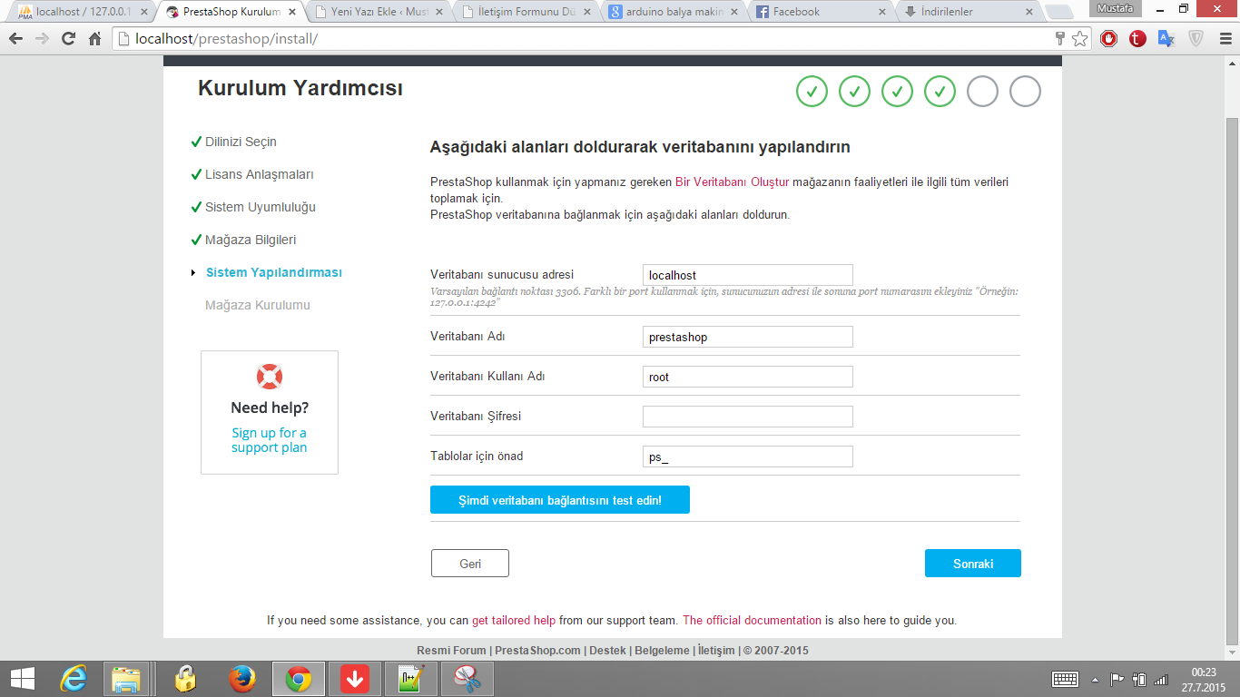Click the Veritabanı Adı field
The width and height of the screenshot is (1240, 697).
(x=748, y=337)
